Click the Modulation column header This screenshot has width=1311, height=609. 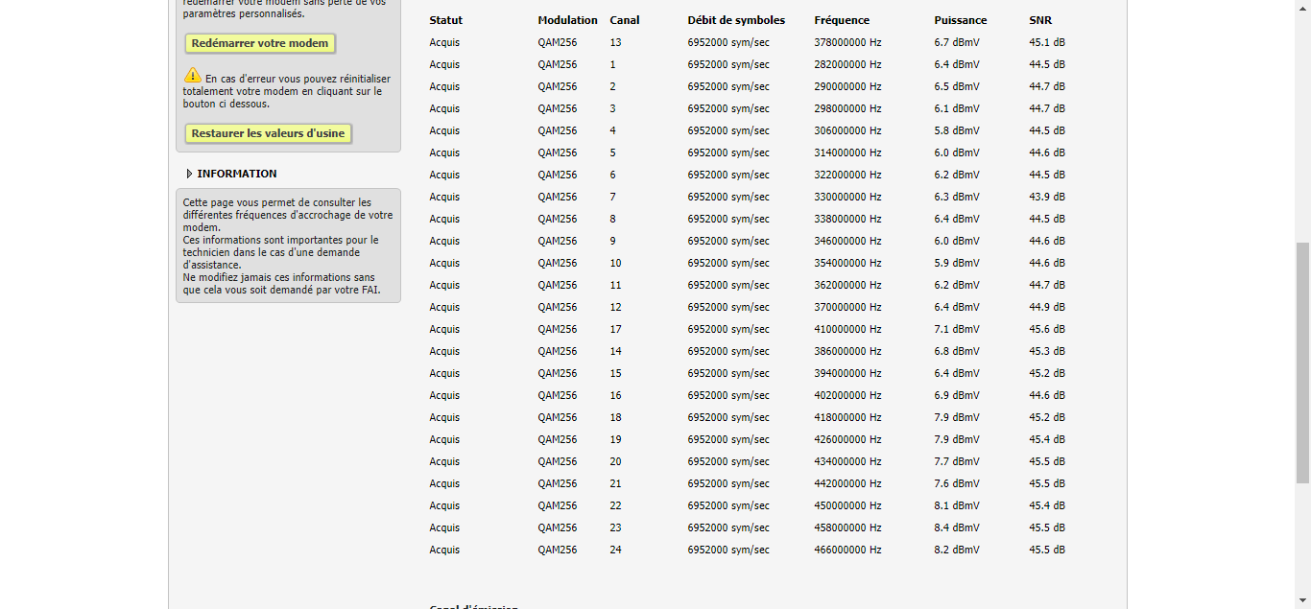(x=567, y=20)
